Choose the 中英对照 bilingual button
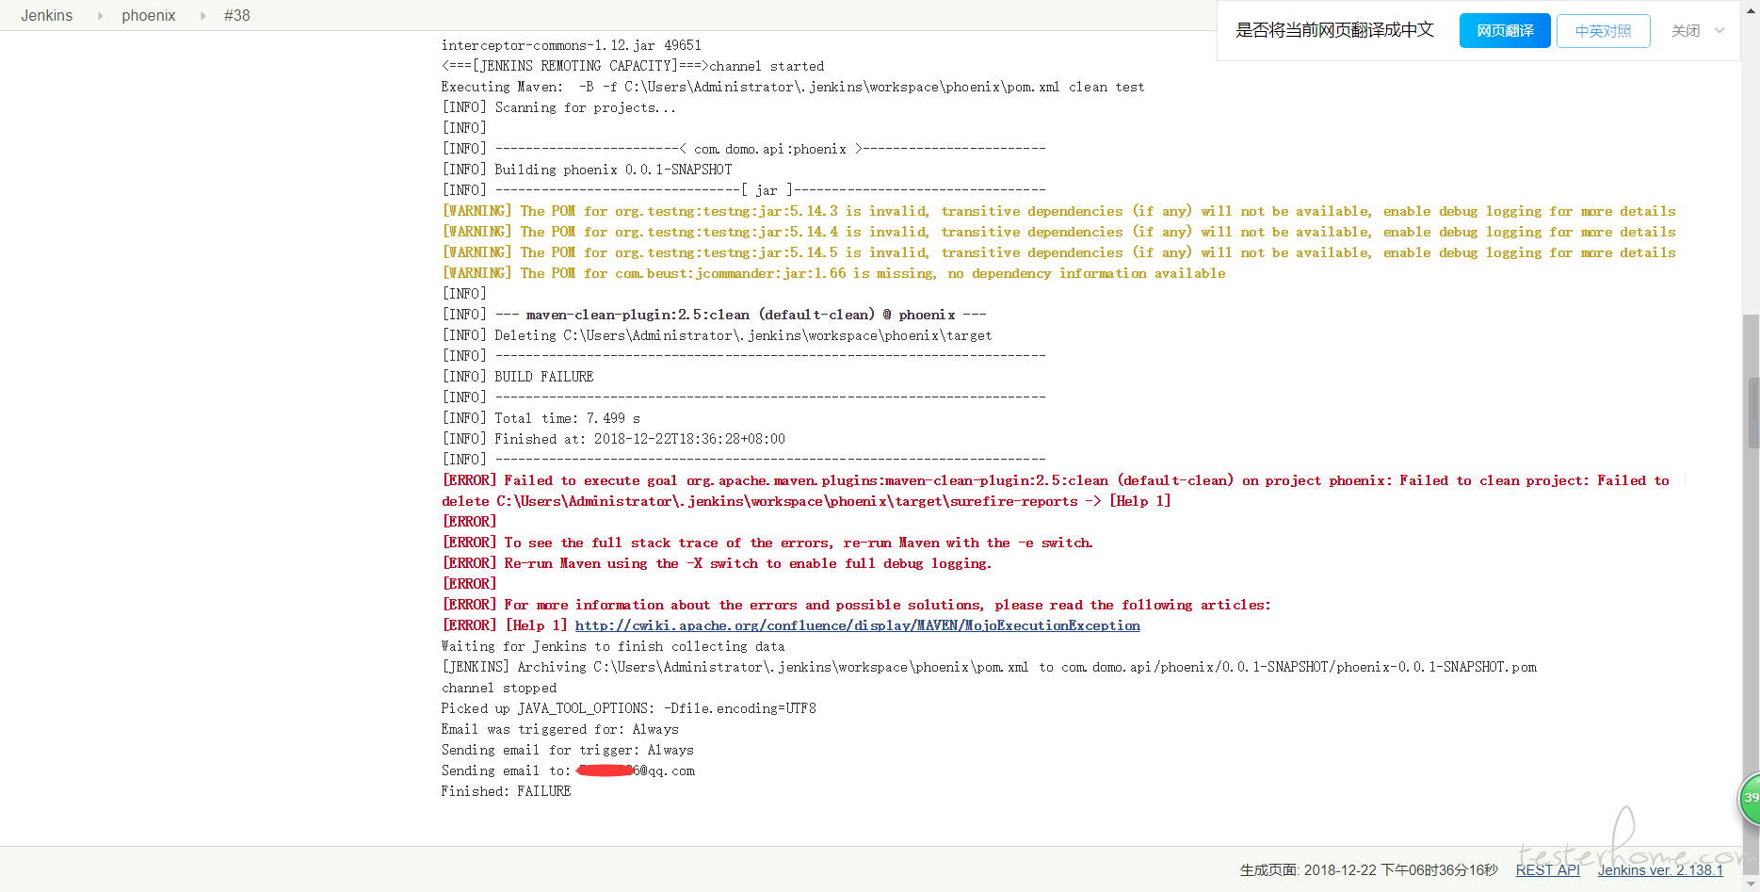1760x892 pixels. pyautogui.click(x=1603, y=31)
